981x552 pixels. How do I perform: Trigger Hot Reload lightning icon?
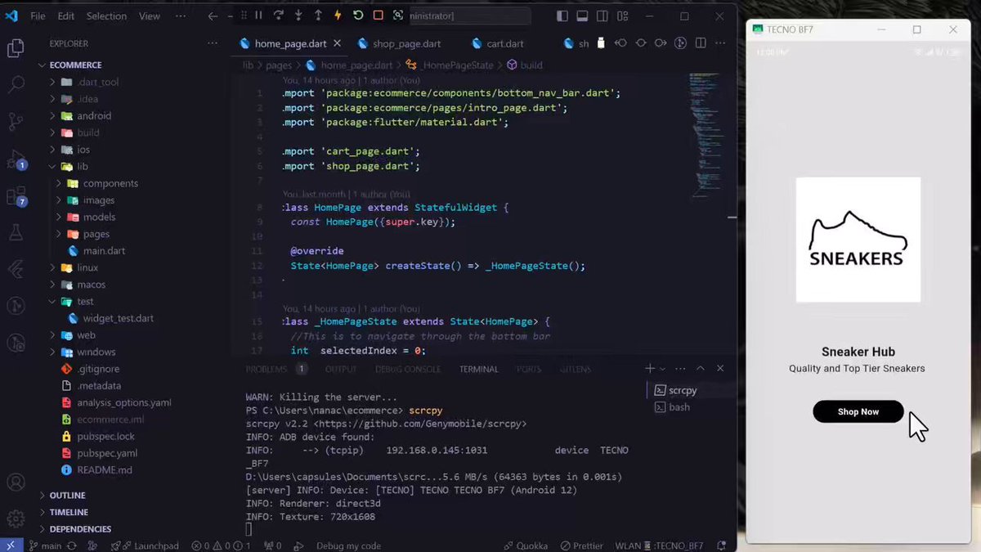coord(338,16)
